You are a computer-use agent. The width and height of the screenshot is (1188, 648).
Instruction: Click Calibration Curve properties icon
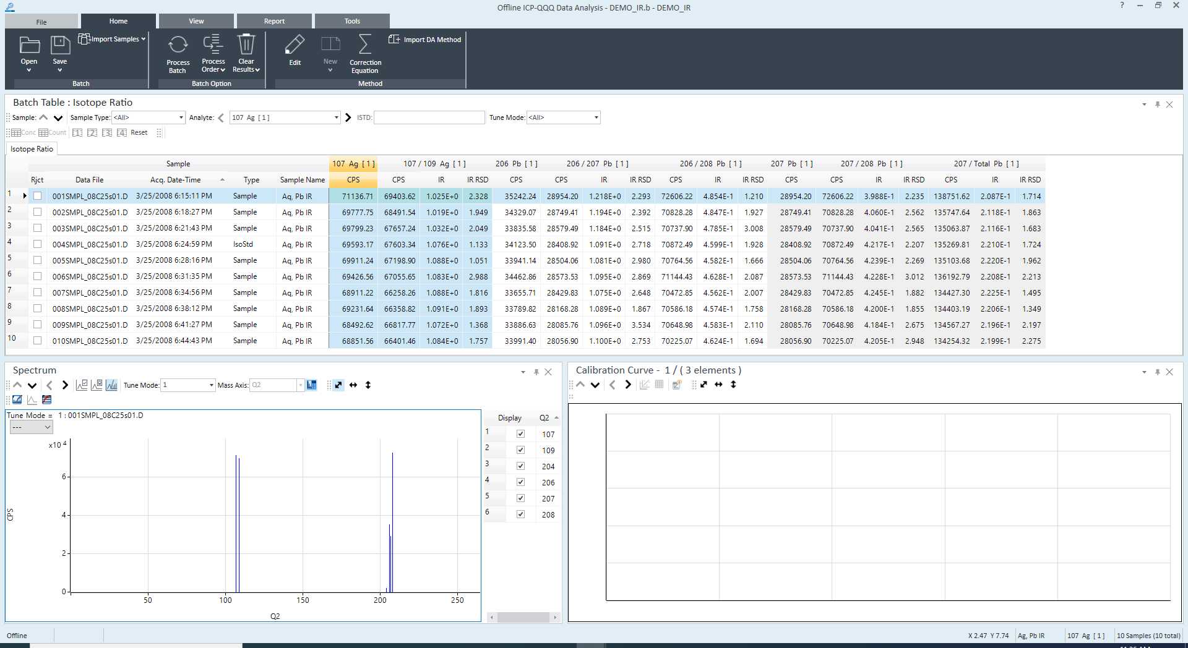tap(677, 385)
